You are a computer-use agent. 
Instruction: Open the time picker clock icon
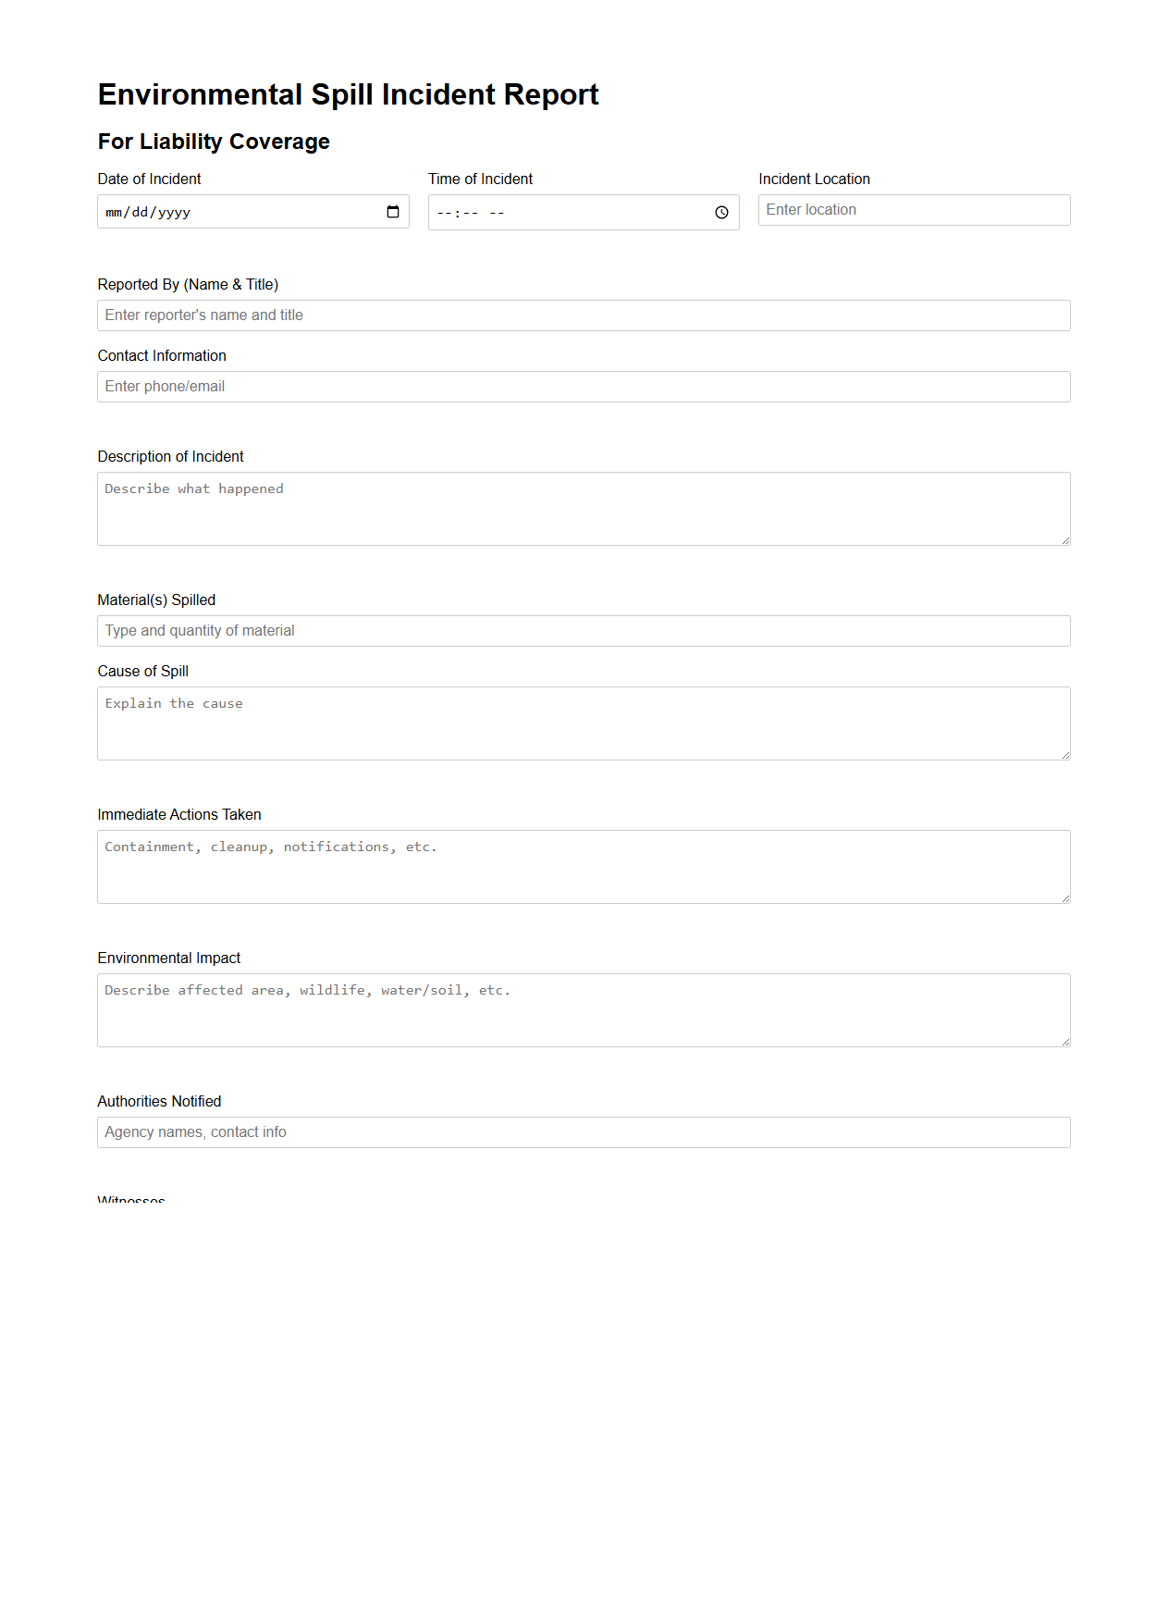(x=722, y=212)
